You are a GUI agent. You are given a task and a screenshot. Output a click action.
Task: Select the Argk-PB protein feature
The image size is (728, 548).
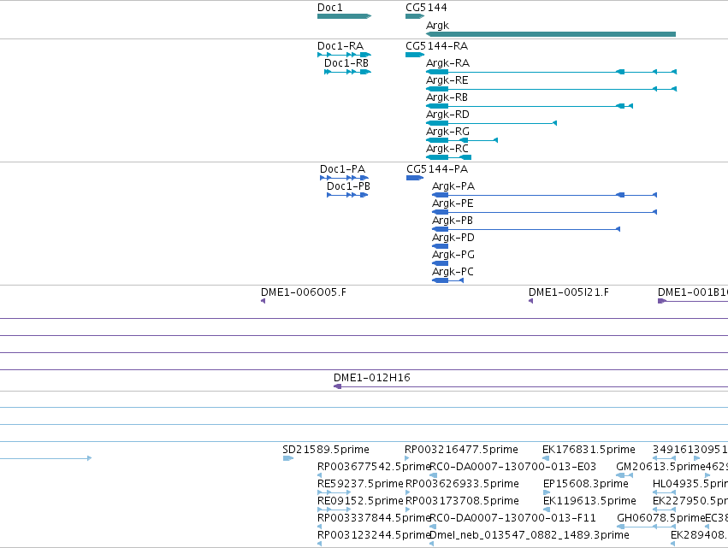pos(526,229)
